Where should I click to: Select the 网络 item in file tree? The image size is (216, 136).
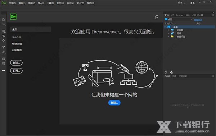[x=179, y=33]
